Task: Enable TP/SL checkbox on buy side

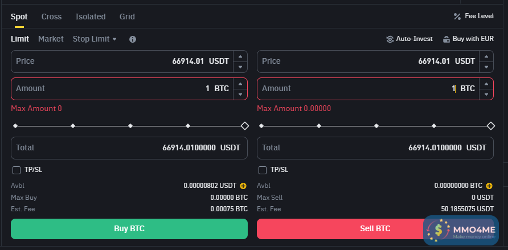Action: click(16, 170)
